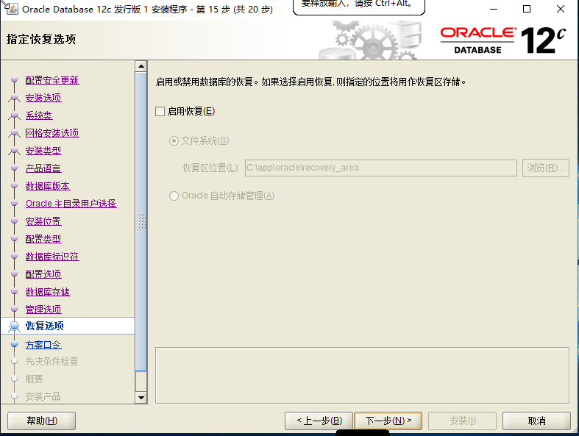Open Oracle 主目录用户选择 step
Screen dimensions: 579x436
pos(71,204)
